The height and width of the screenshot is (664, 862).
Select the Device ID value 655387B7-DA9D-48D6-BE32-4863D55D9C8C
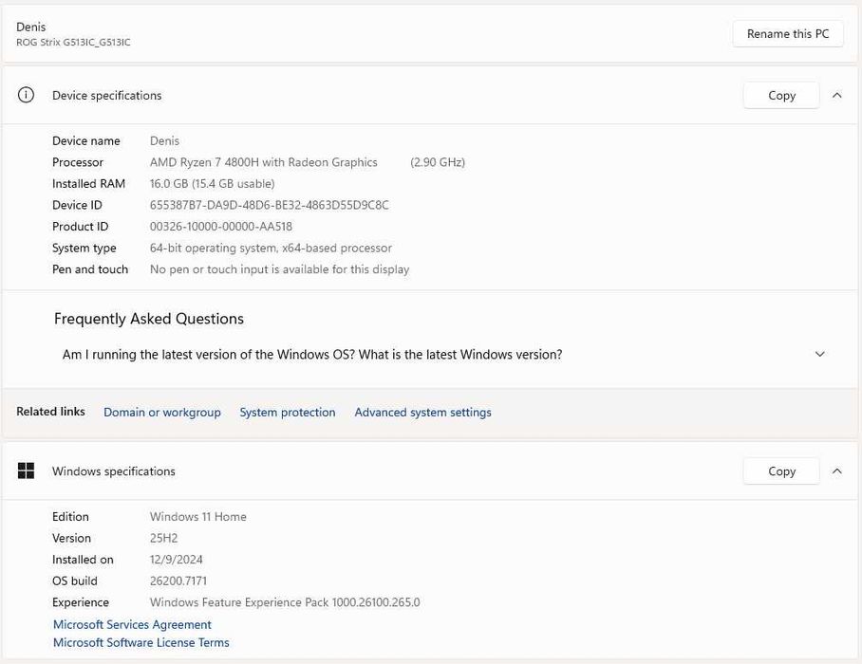pyautogui.click(x=270, y=205)
